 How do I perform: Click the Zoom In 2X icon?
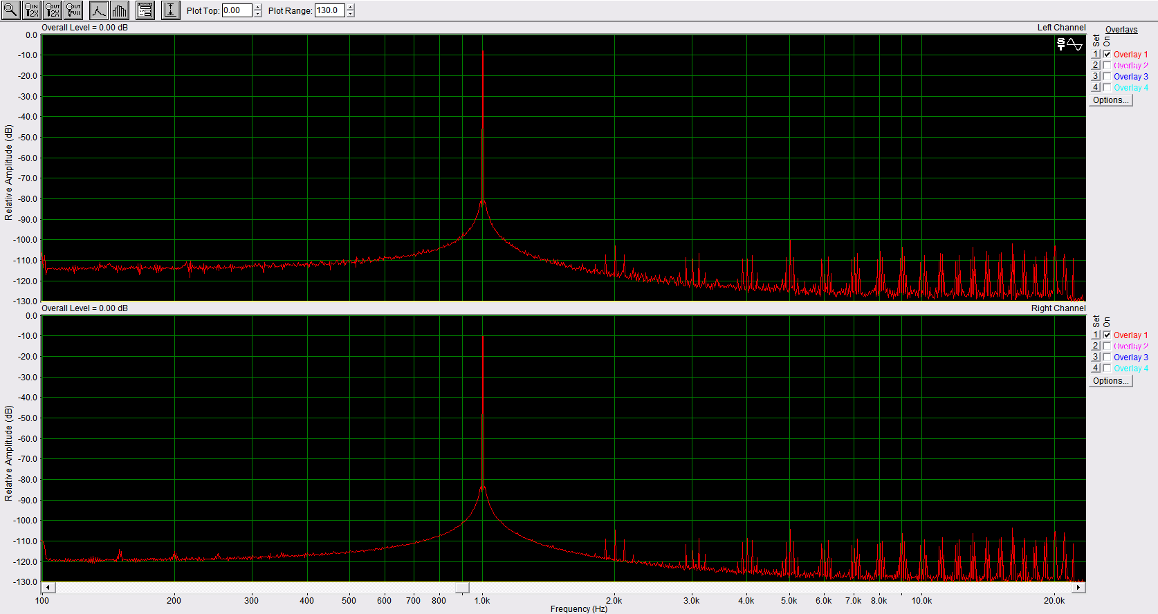(x=31, y=10)
